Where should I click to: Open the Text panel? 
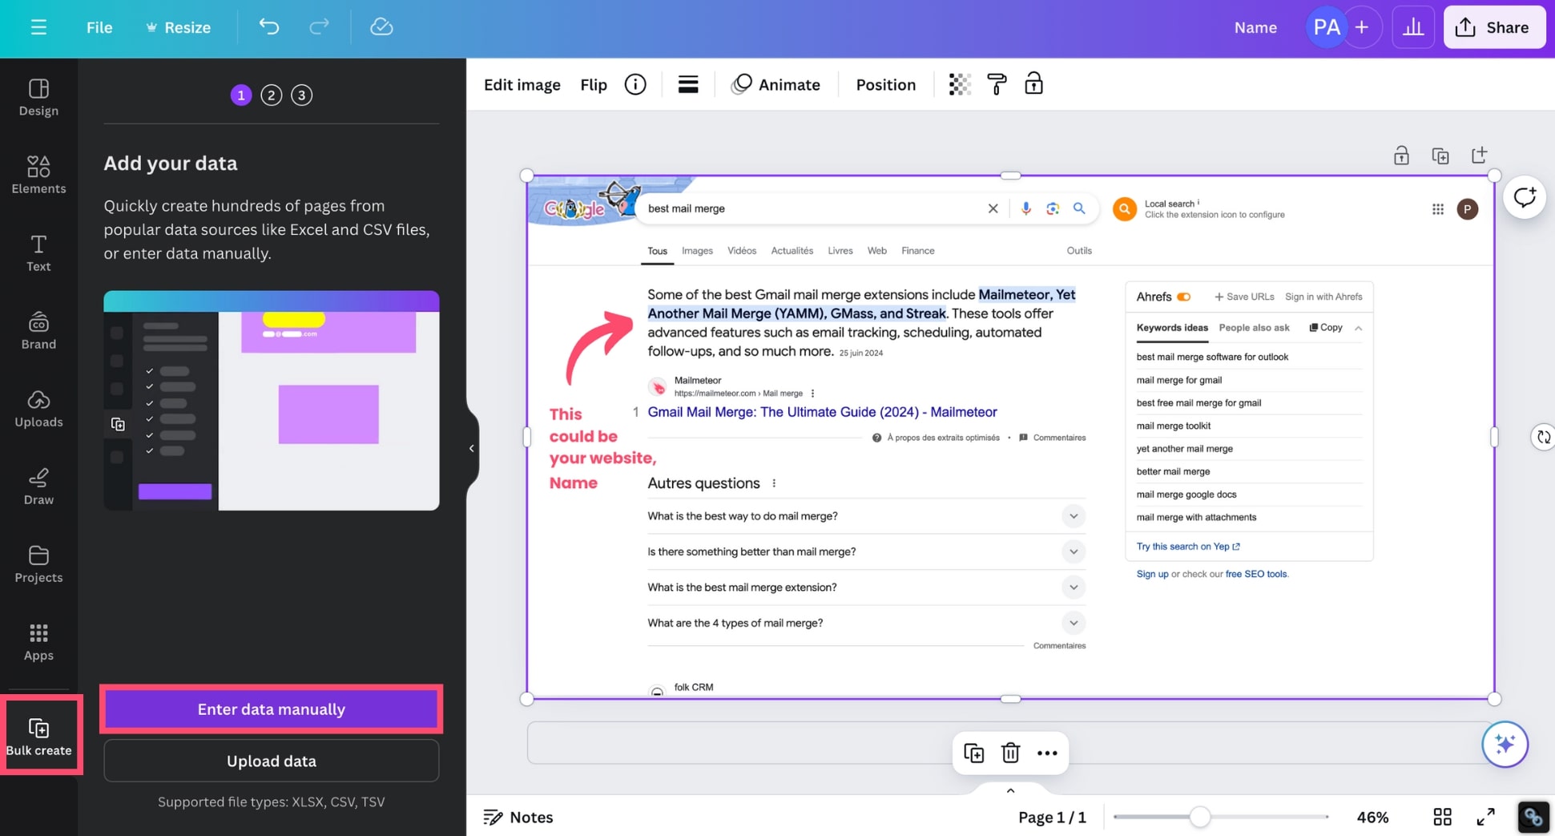pyautogui.click(x=38, y=252)
